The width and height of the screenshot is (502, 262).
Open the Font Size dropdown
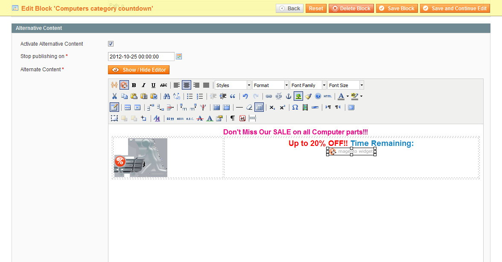[345, 85]
